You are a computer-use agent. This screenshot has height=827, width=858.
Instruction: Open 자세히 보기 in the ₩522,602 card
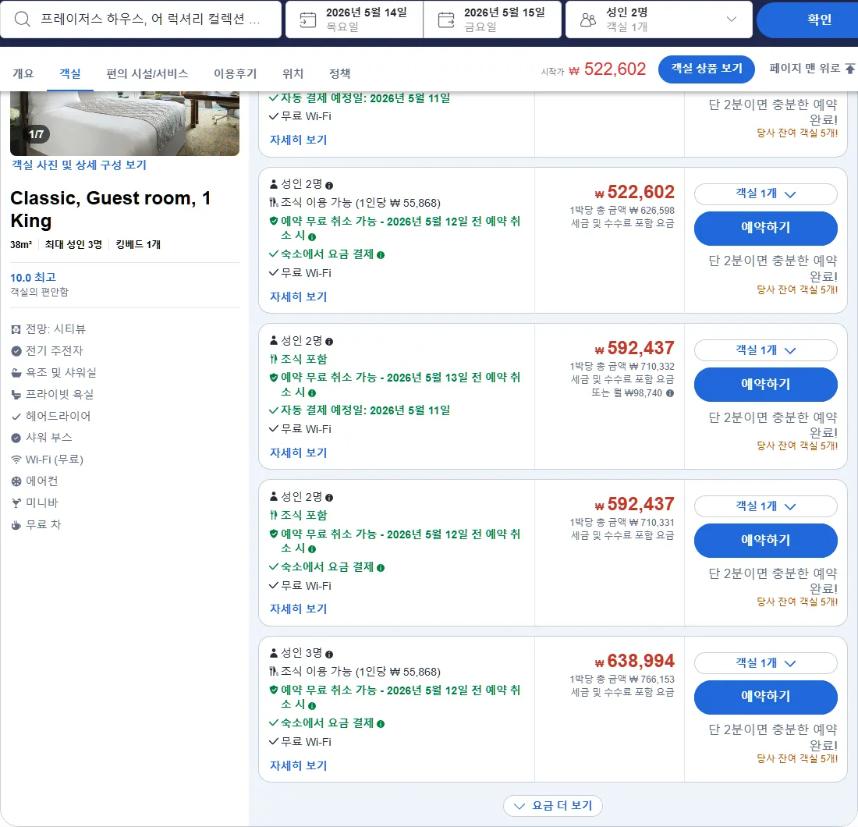coord(298,296)
